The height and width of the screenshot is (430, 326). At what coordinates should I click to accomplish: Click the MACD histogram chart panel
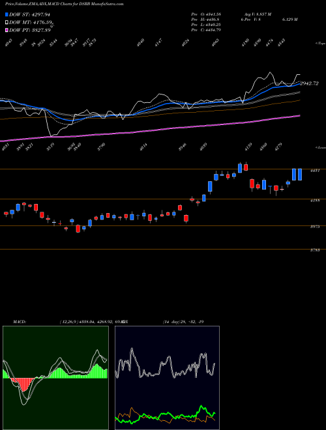(55, 378)
